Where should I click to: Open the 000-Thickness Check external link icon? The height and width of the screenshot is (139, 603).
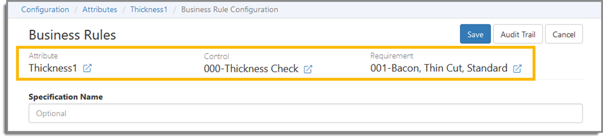coord(308,69)
